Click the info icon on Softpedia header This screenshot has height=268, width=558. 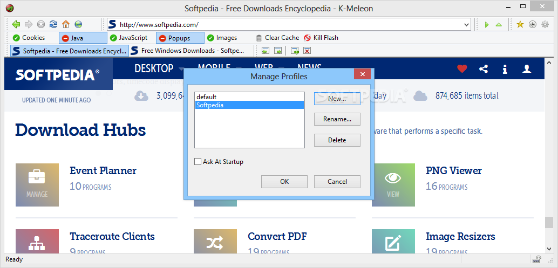505,69
